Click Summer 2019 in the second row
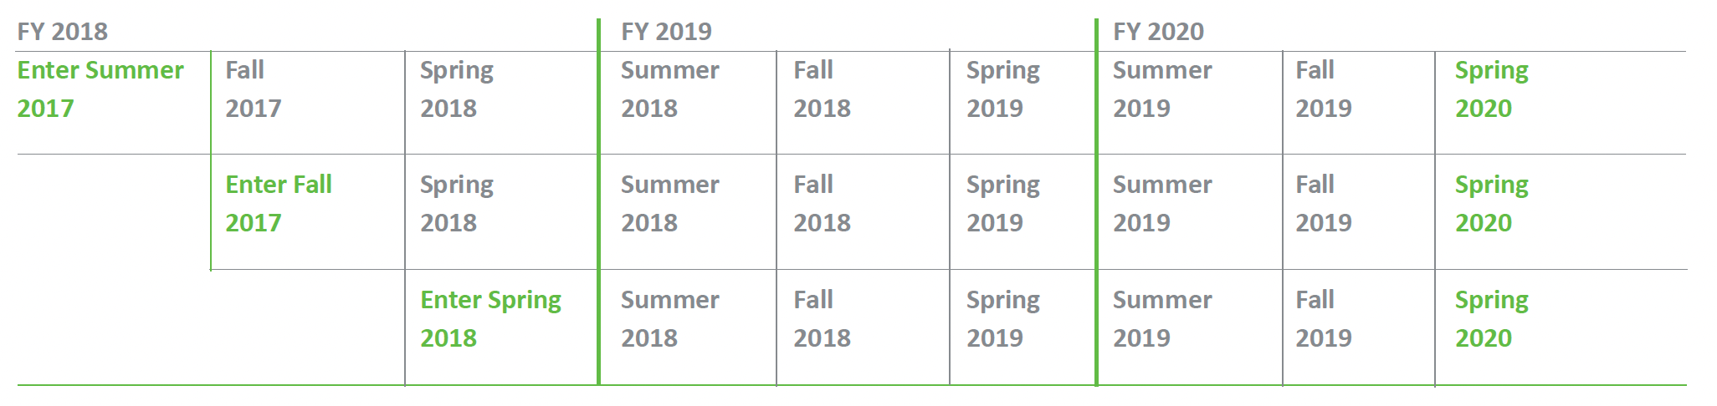1717x406 pixels. 1162,203
